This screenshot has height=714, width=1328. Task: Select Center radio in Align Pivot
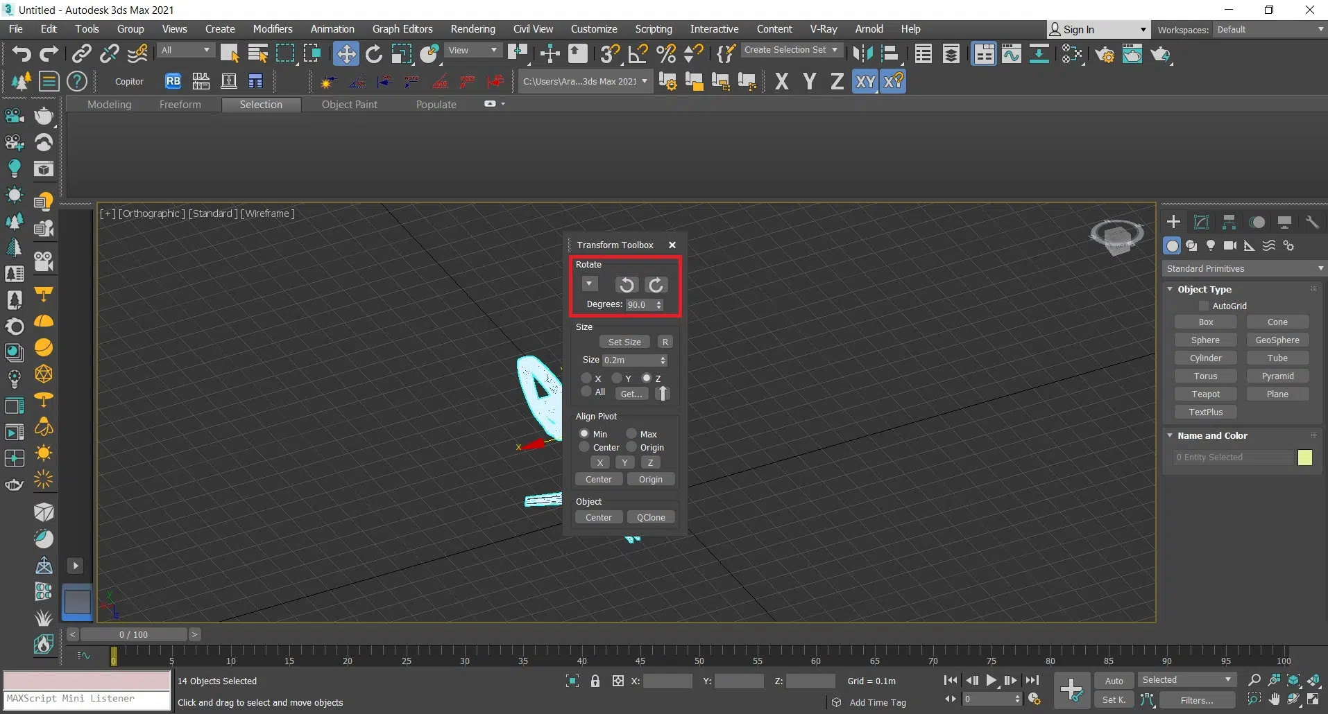pyautogui.click(x=585, y=447)
